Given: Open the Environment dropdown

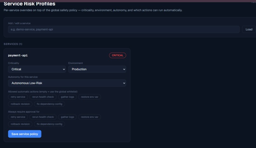Looking at the screenshot, I should (x=97, y=69).
